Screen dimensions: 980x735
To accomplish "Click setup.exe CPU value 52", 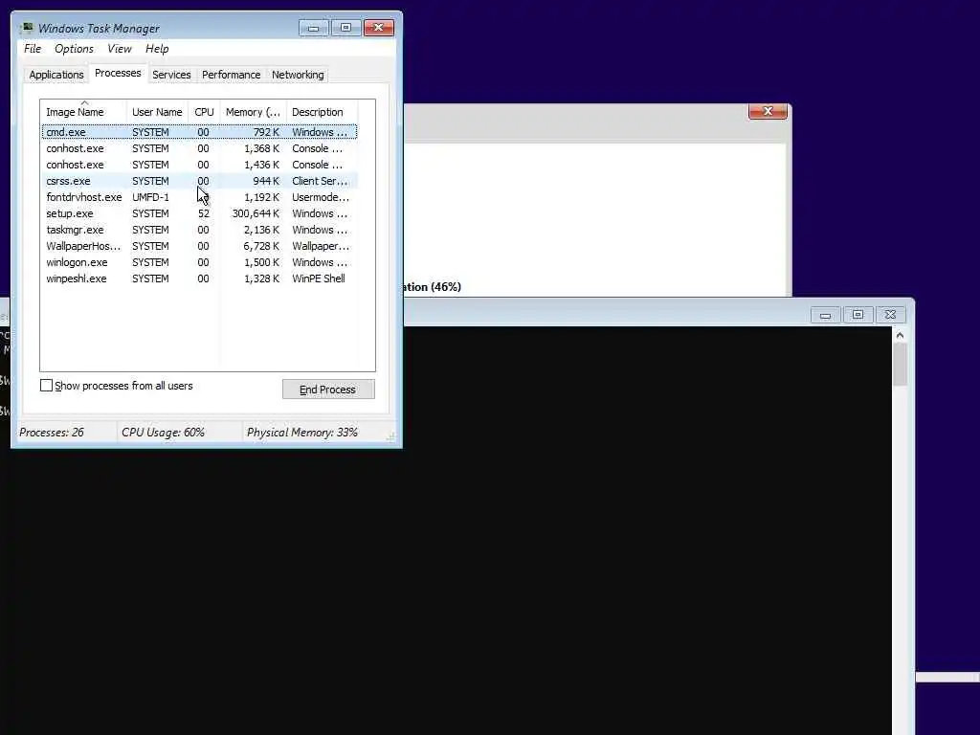I will pyautogui.click(x=204, y=213).
